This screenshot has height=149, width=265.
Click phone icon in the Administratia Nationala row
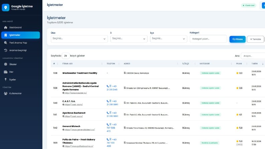pos(108,86)
